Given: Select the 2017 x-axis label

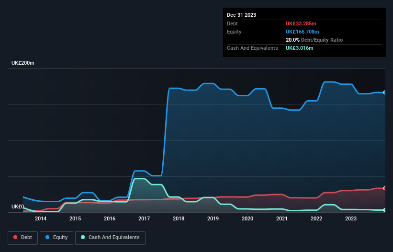Looking at the screenshot, I should [x=144, y=218].
